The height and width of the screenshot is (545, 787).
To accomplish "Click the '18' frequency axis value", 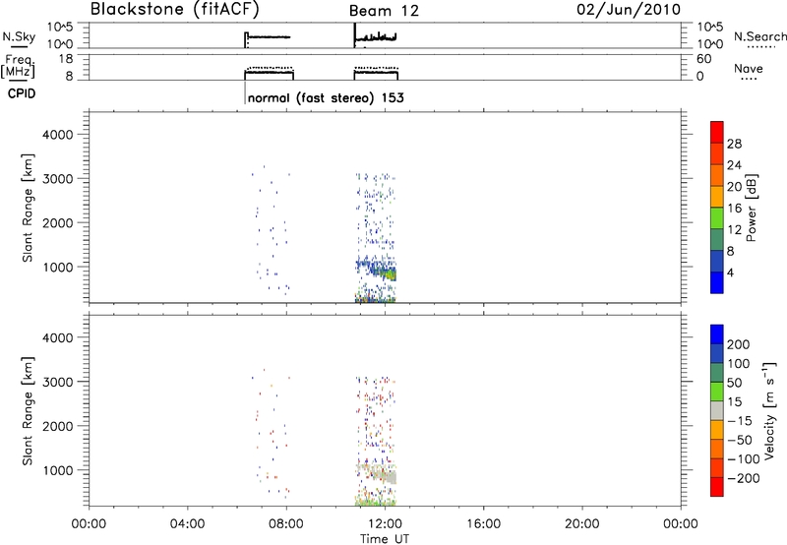I will [x=66, y=59].
